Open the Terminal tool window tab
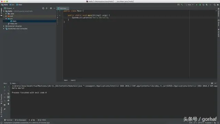This screenshot has width=220, height=124. 8,120
